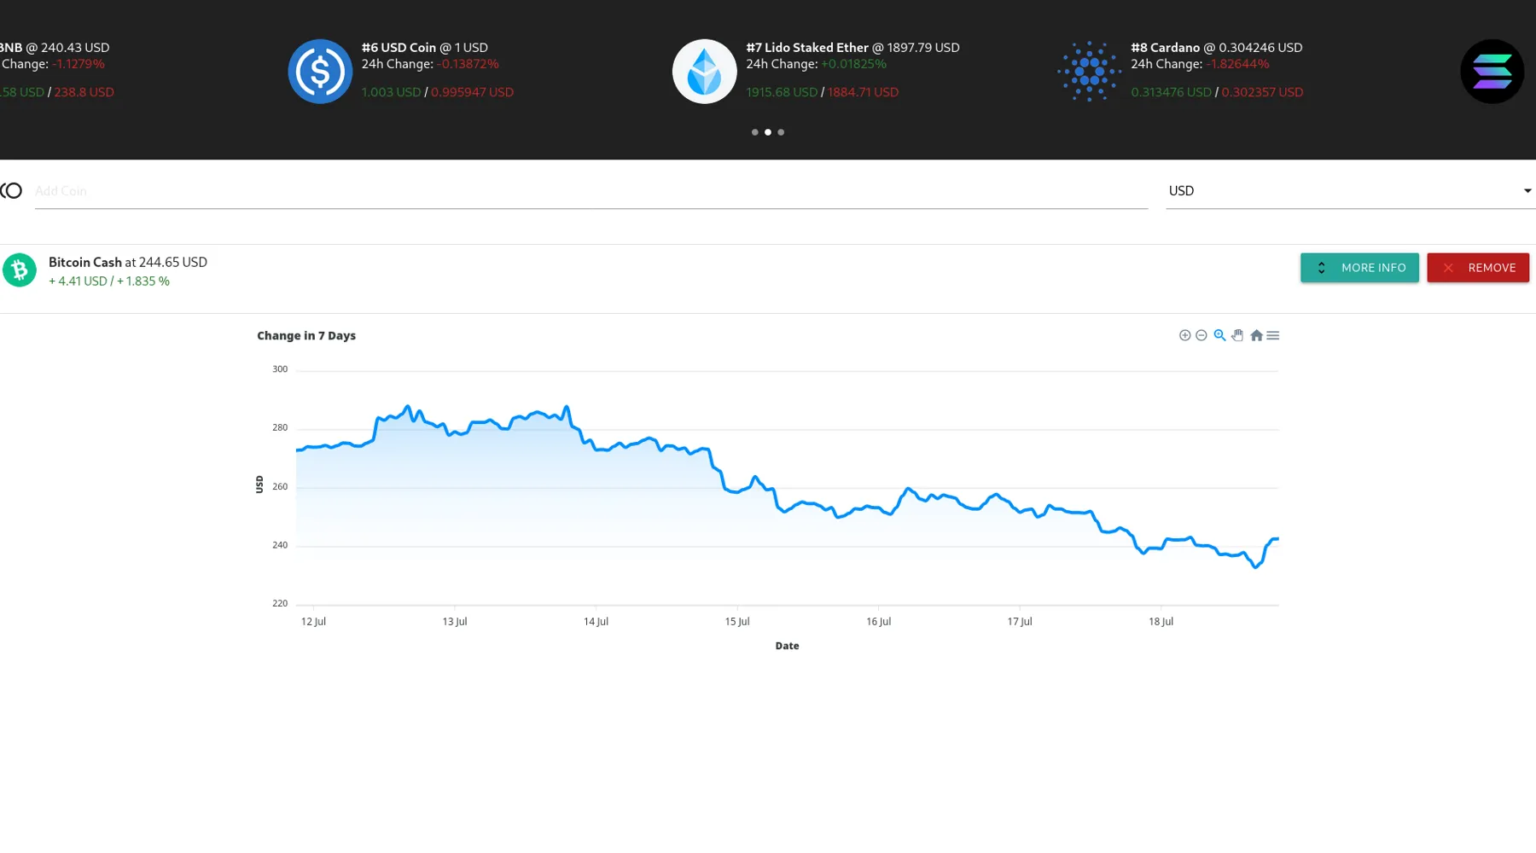Click the 300 y-axis label
The height and width of the screenshot is (853, 1536).
[x=280, y=369]
